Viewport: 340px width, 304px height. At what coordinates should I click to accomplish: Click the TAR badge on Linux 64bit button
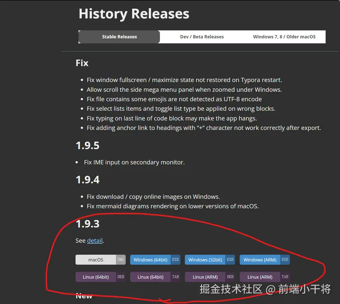(176, 276)
